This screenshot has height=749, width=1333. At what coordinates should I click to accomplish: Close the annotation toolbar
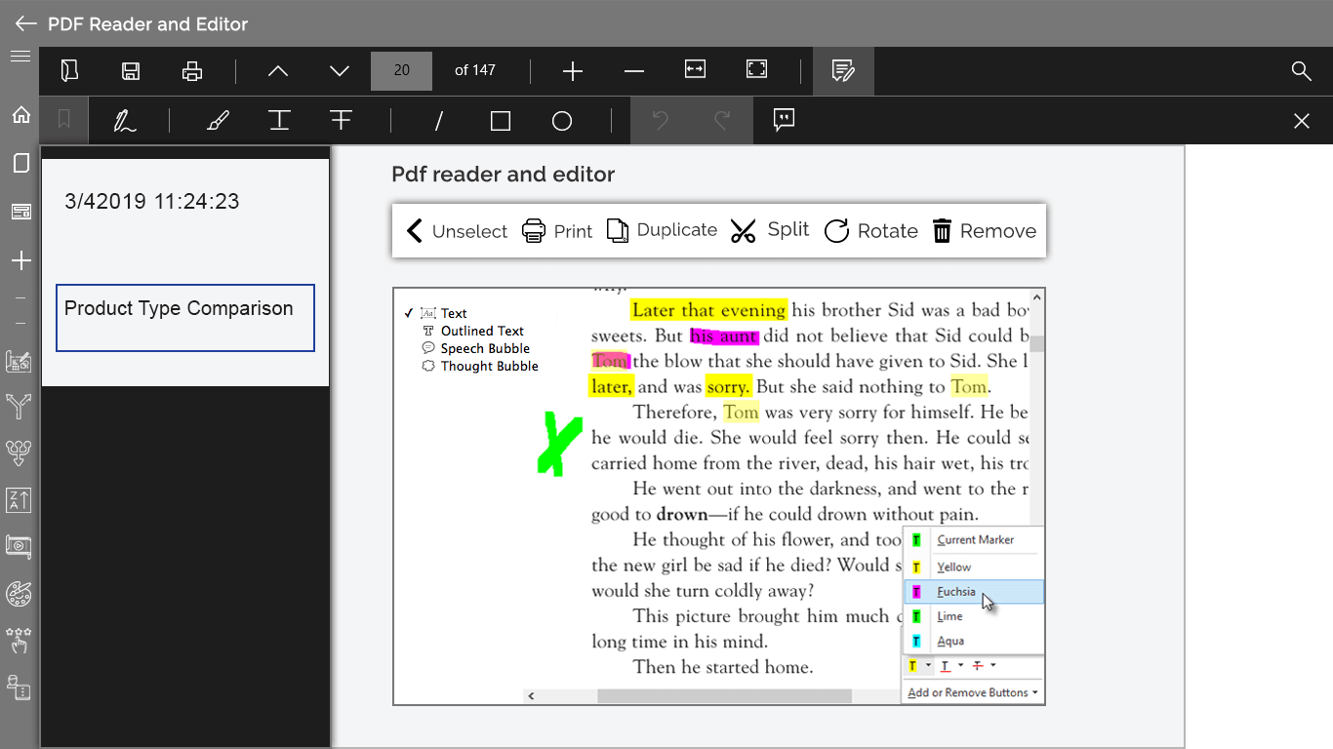[1301, 121]
